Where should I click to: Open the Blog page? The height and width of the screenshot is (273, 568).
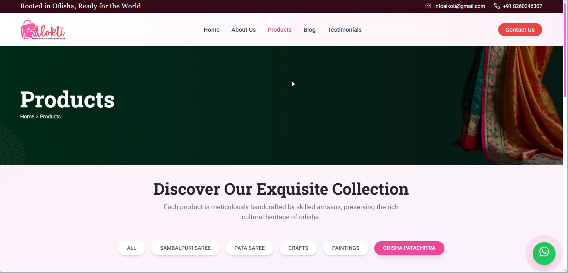(310, 30)
